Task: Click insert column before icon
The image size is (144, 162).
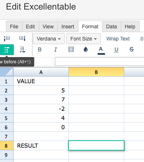Action: [x=7, y=38]
